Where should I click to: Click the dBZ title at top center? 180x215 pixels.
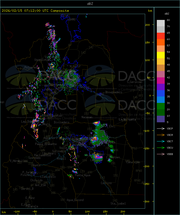(x=90, y=4)
